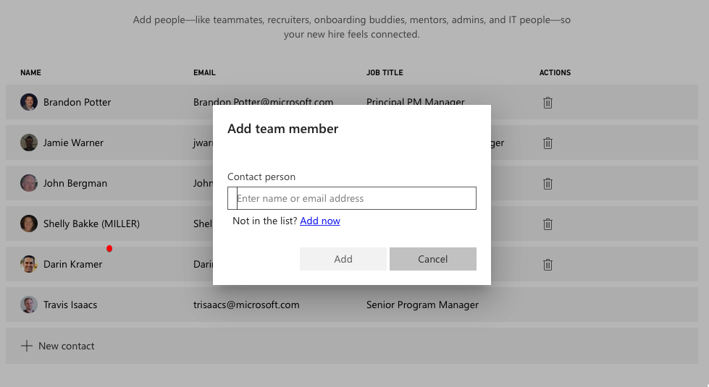709x387 pixels.
Task: Open Shelly Bakke's profile photo
Action: click(29, 224)
